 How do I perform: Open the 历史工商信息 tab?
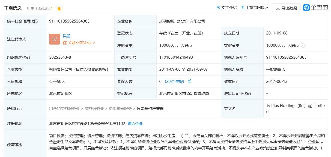coord(40,8)
